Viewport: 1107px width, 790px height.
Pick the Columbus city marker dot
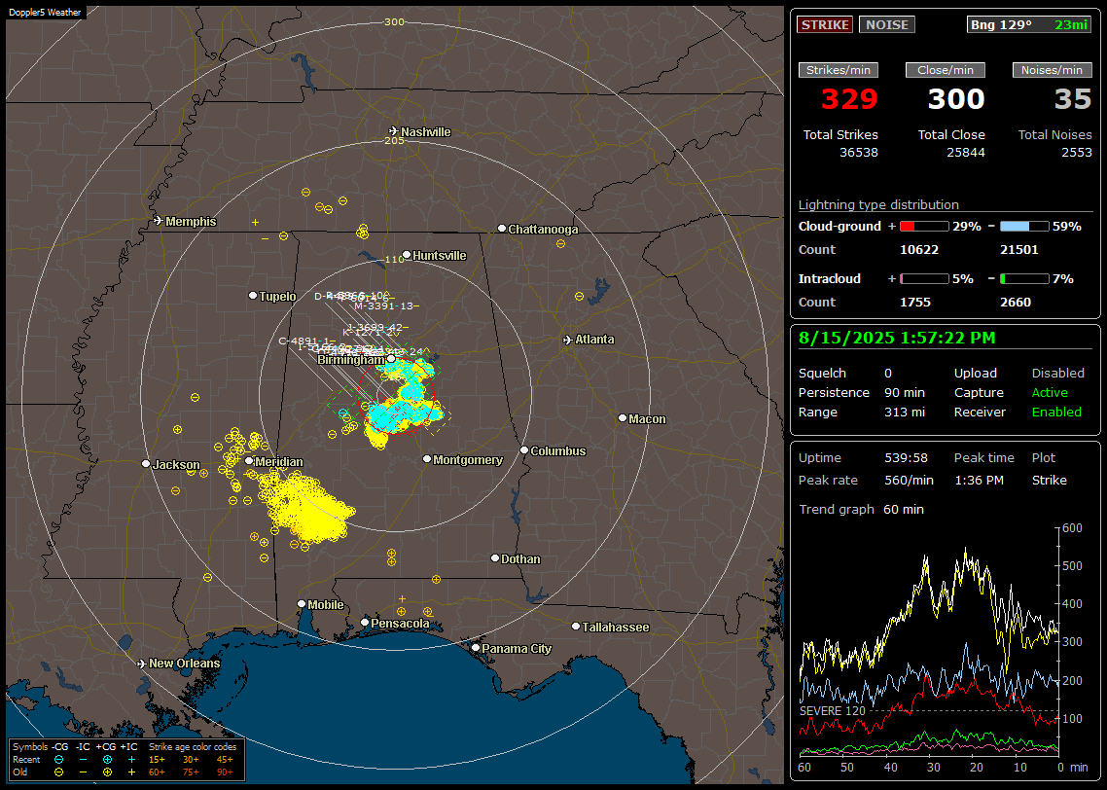(524, 449)
